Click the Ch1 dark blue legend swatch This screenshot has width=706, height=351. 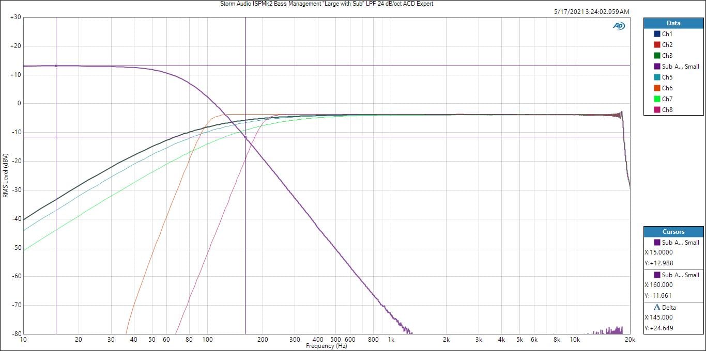[x=657, y=34]
